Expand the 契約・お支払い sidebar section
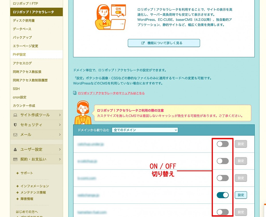 click(36, 159)
